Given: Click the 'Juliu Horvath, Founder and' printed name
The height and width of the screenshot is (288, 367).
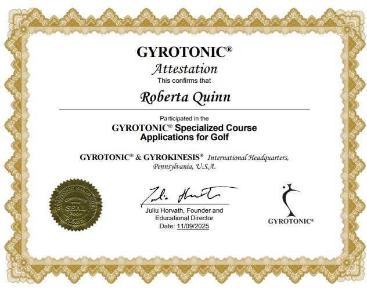Looking at the screenshot, I should (184, 210).
